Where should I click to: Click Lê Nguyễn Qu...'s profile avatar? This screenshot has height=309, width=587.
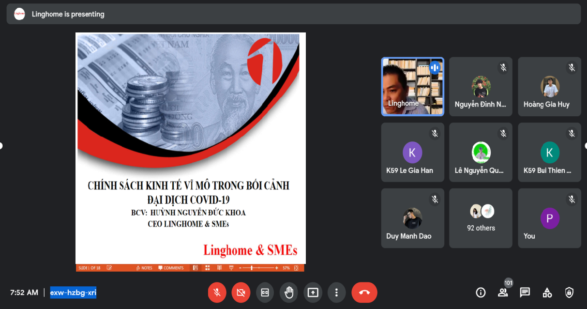point(482,152)
